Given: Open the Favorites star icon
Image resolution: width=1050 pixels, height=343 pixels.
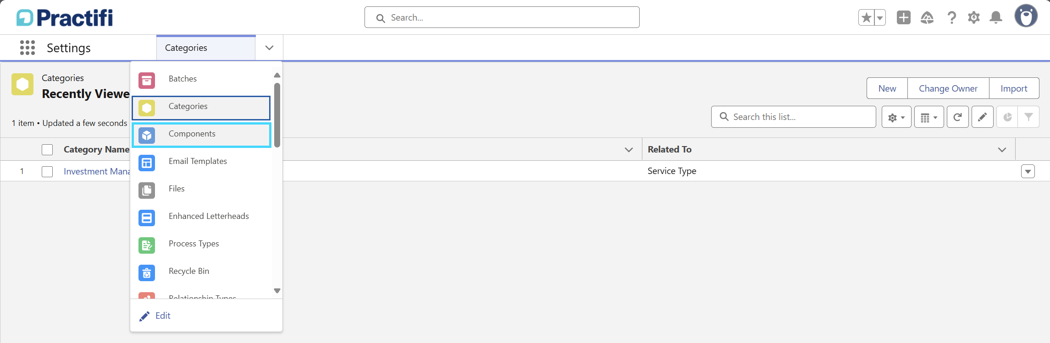Looking at the screenshot, I should tap(866, 17).
